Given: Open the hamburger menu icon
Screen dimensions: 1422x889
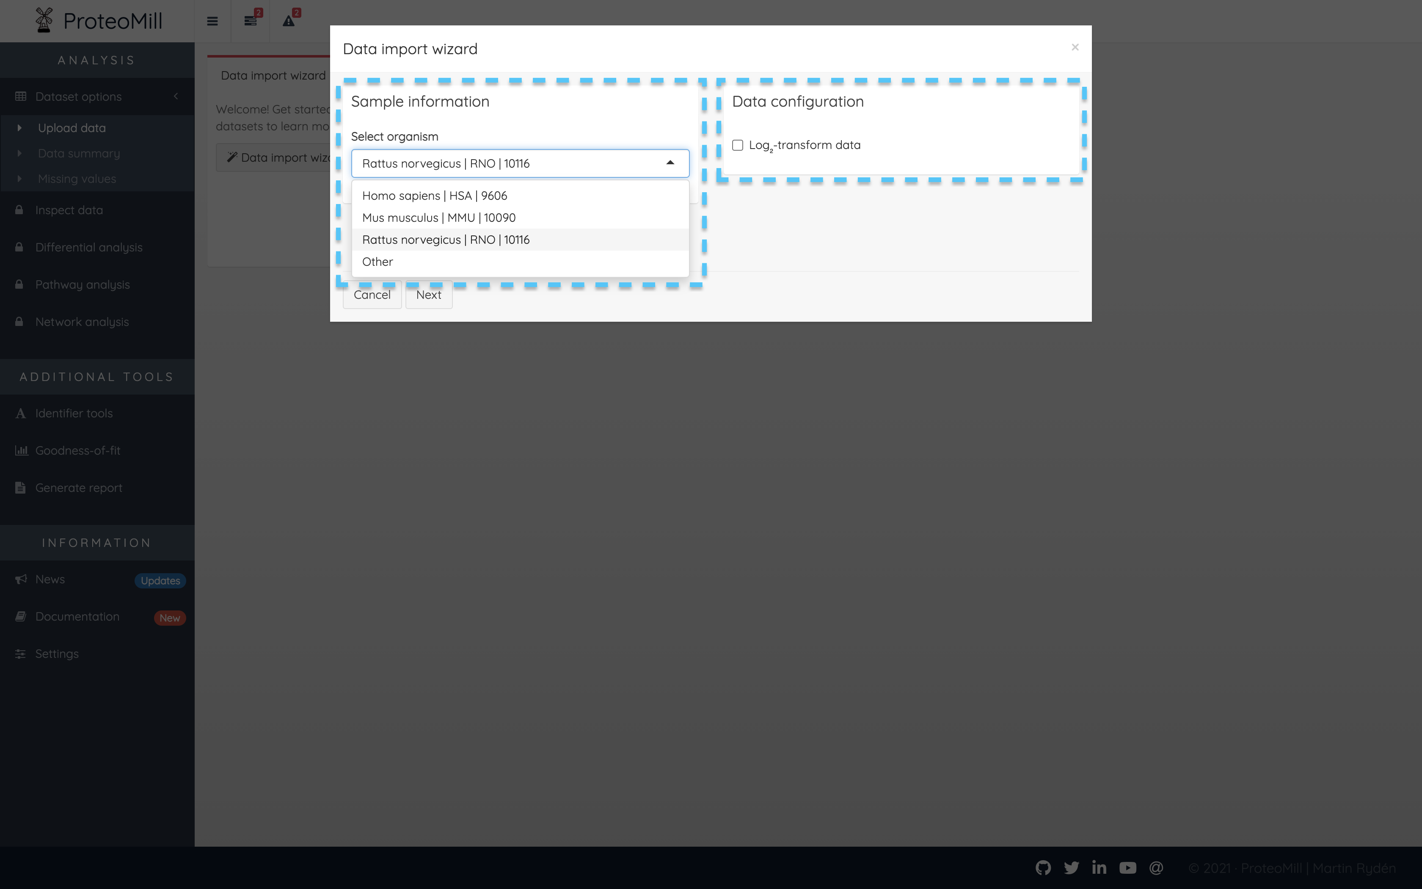Looking at the screenshot, I should [x=212, y=20].
